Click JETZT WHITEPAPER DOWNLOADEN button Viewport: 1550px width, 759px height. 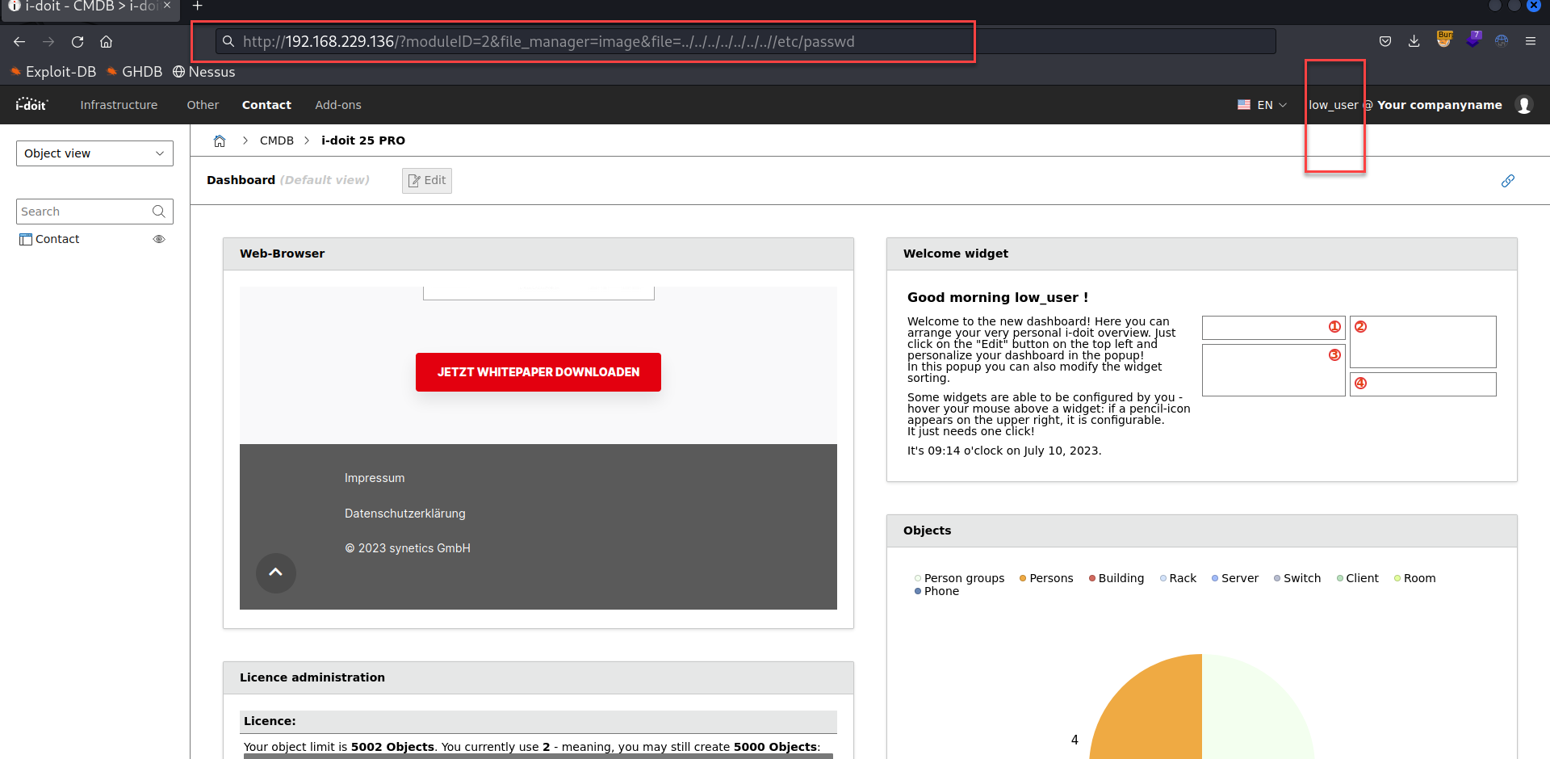coord(538,372)
